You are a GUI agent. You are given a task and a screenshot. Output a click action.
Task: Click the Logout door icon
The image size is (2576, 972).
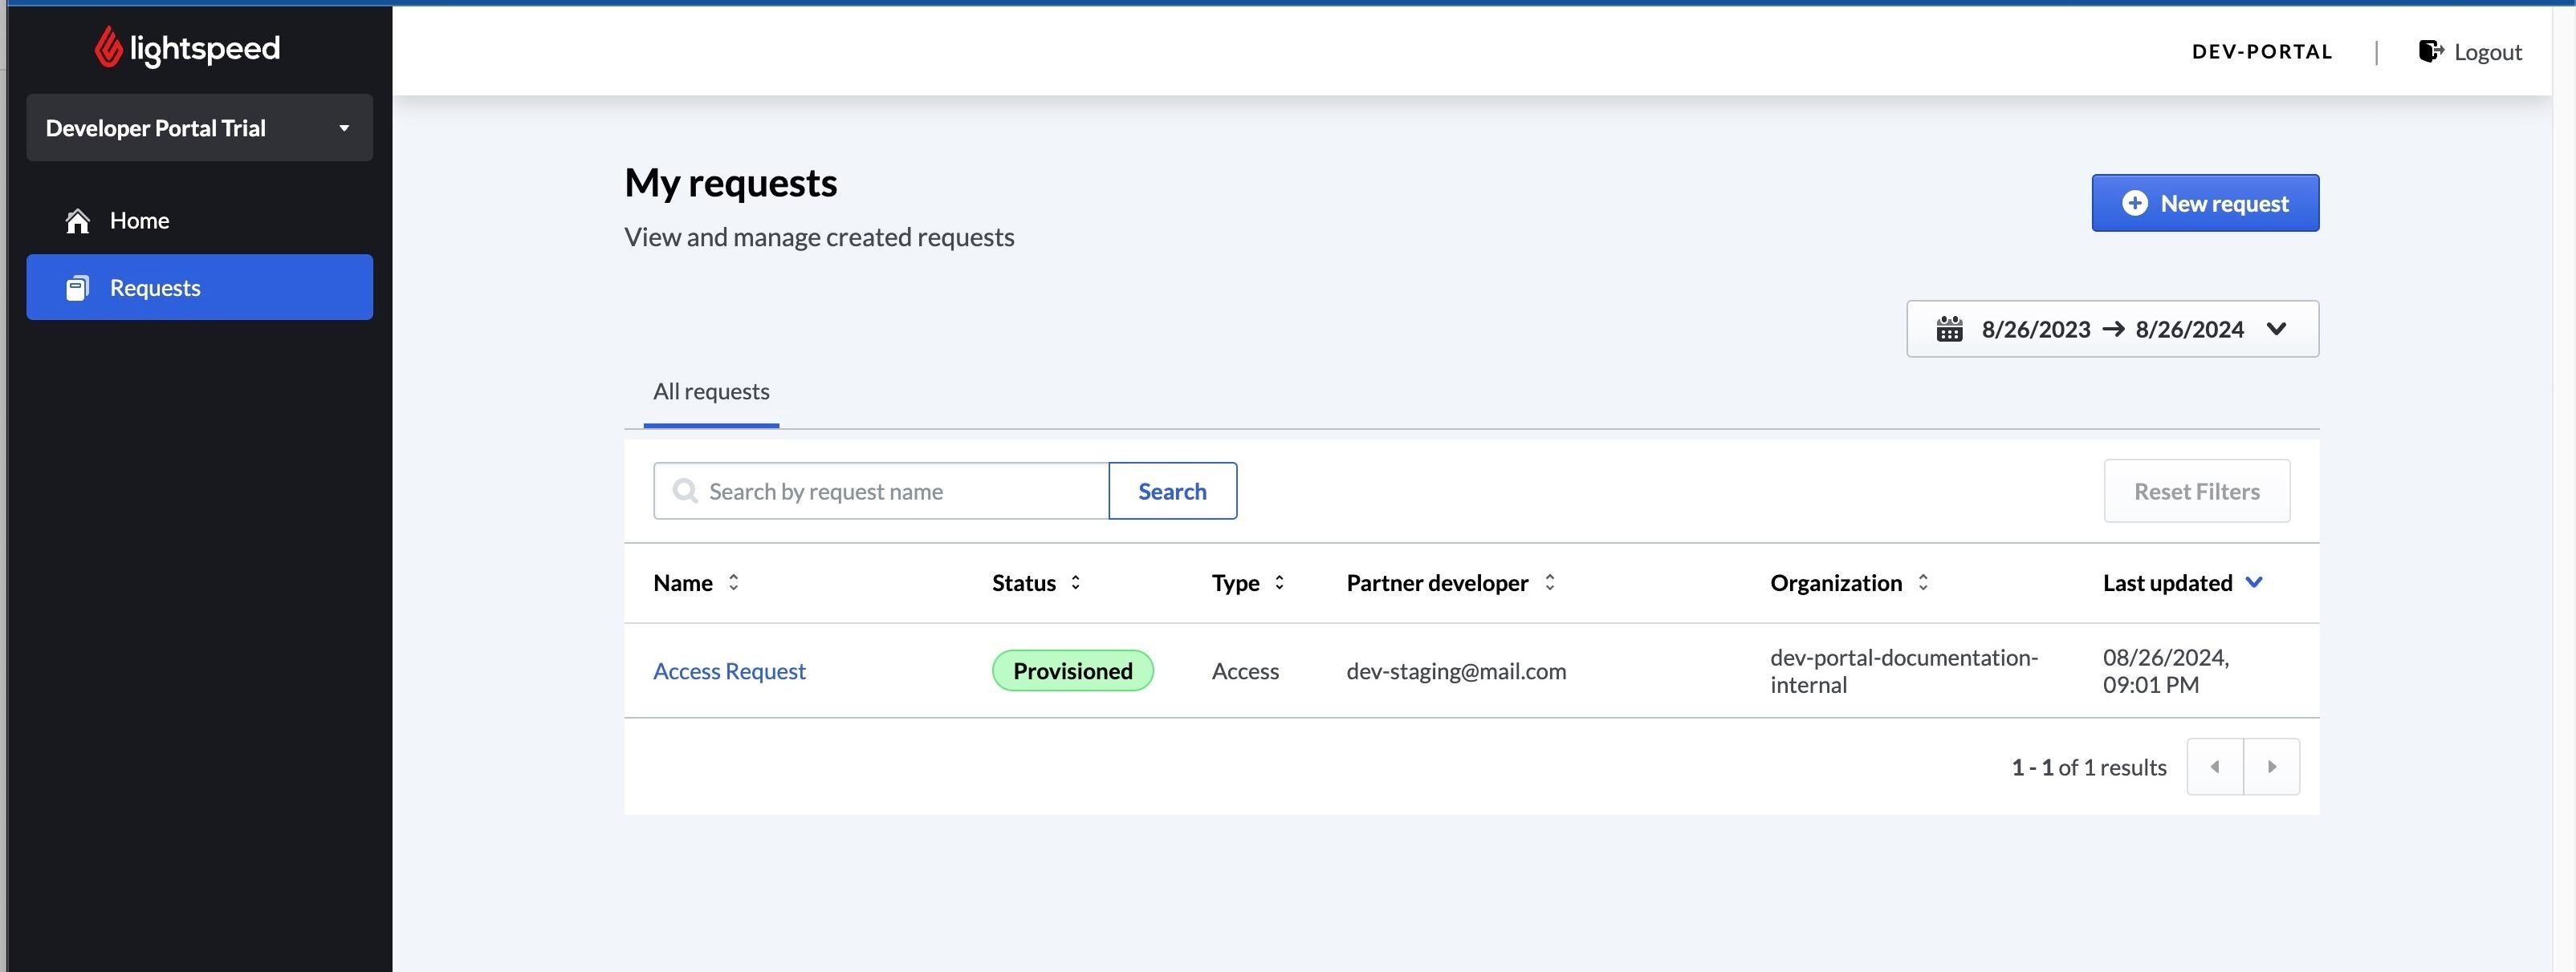[x=2430, y=51]
